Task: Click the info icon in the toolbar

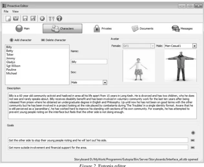Action: click(x=59, y=19)
